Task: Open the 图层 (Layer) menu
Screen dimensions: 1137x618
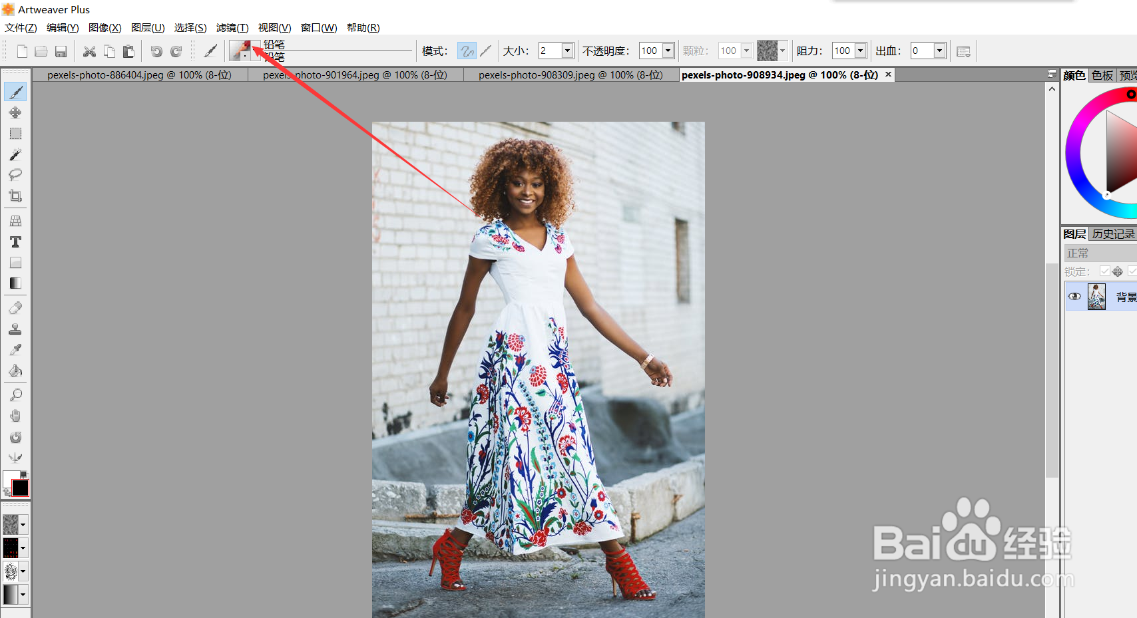Action: 148,27
